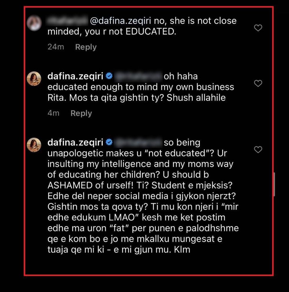
Task: Click the 4m timestamp
Action: point(53,113)
